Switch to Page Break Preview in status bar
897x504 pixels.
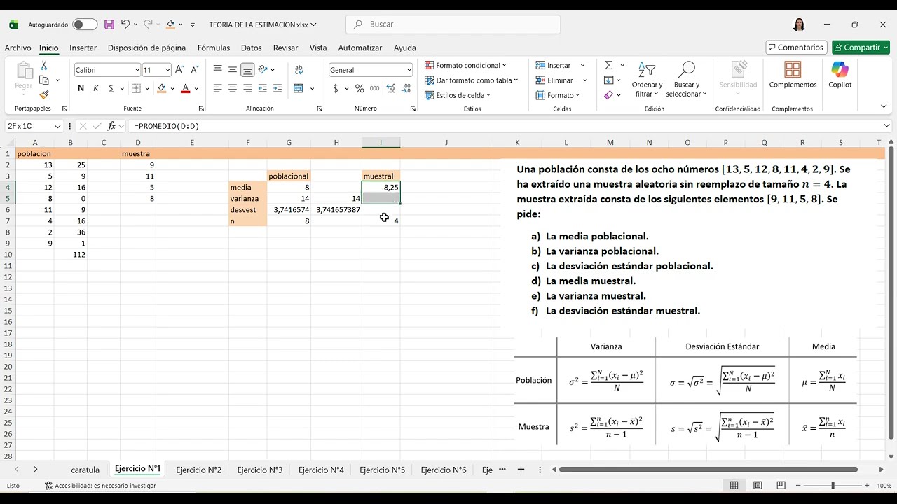pos(781,485)
